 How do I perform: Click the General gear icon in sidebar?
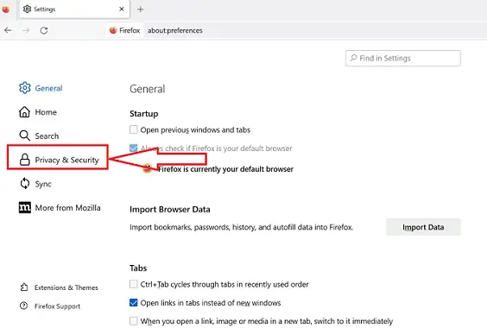24,88
